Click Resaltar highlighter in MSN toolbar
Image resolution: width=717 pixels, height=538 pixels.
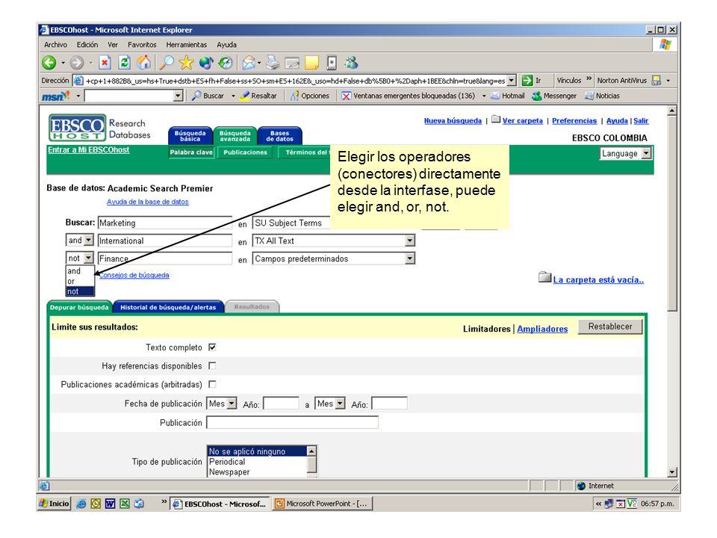[259, 96]
